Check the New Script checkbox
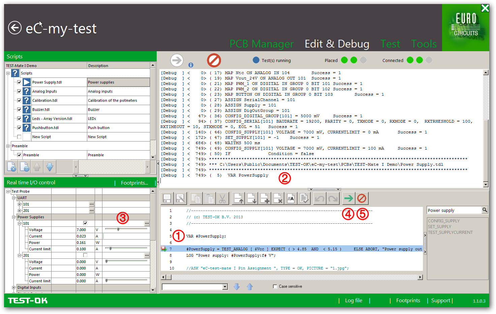This screenshot has height=314, width=496. click(x=19, y=137)
